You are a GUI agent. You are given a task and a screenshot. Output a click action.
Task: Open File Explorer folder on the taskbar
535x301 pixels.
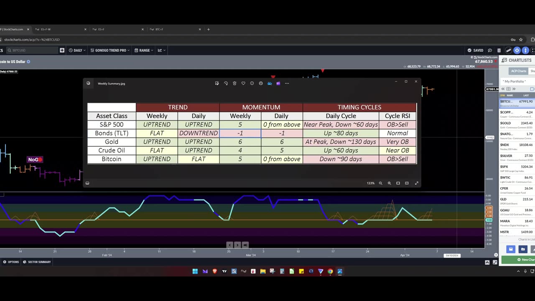tap(263, 271)
